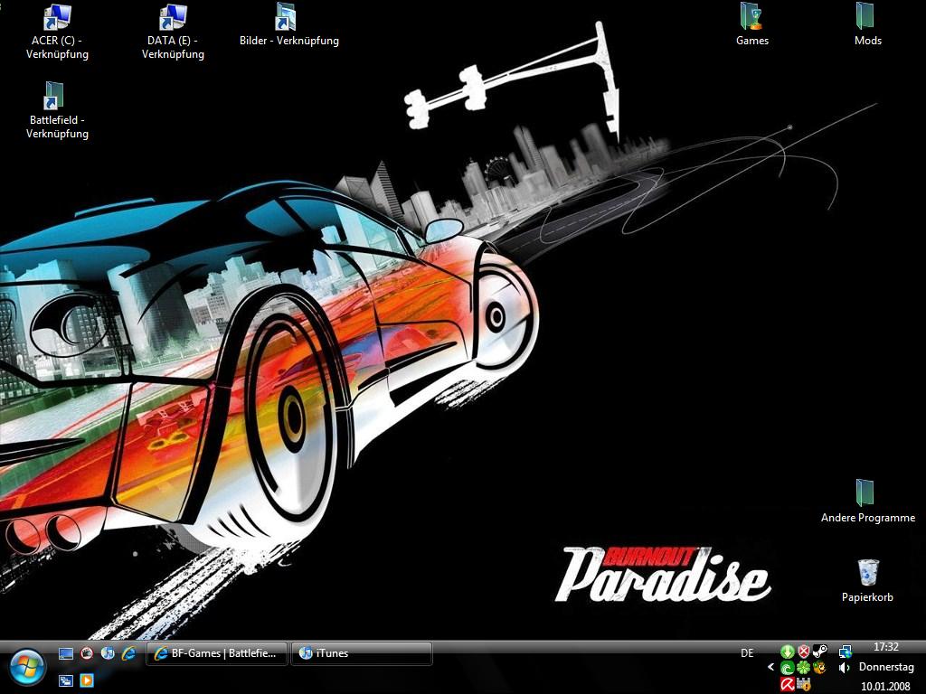Screen dimensions: 926x694
Task: Select the Battlefield shortcut folder
Action: click(57, 111)
